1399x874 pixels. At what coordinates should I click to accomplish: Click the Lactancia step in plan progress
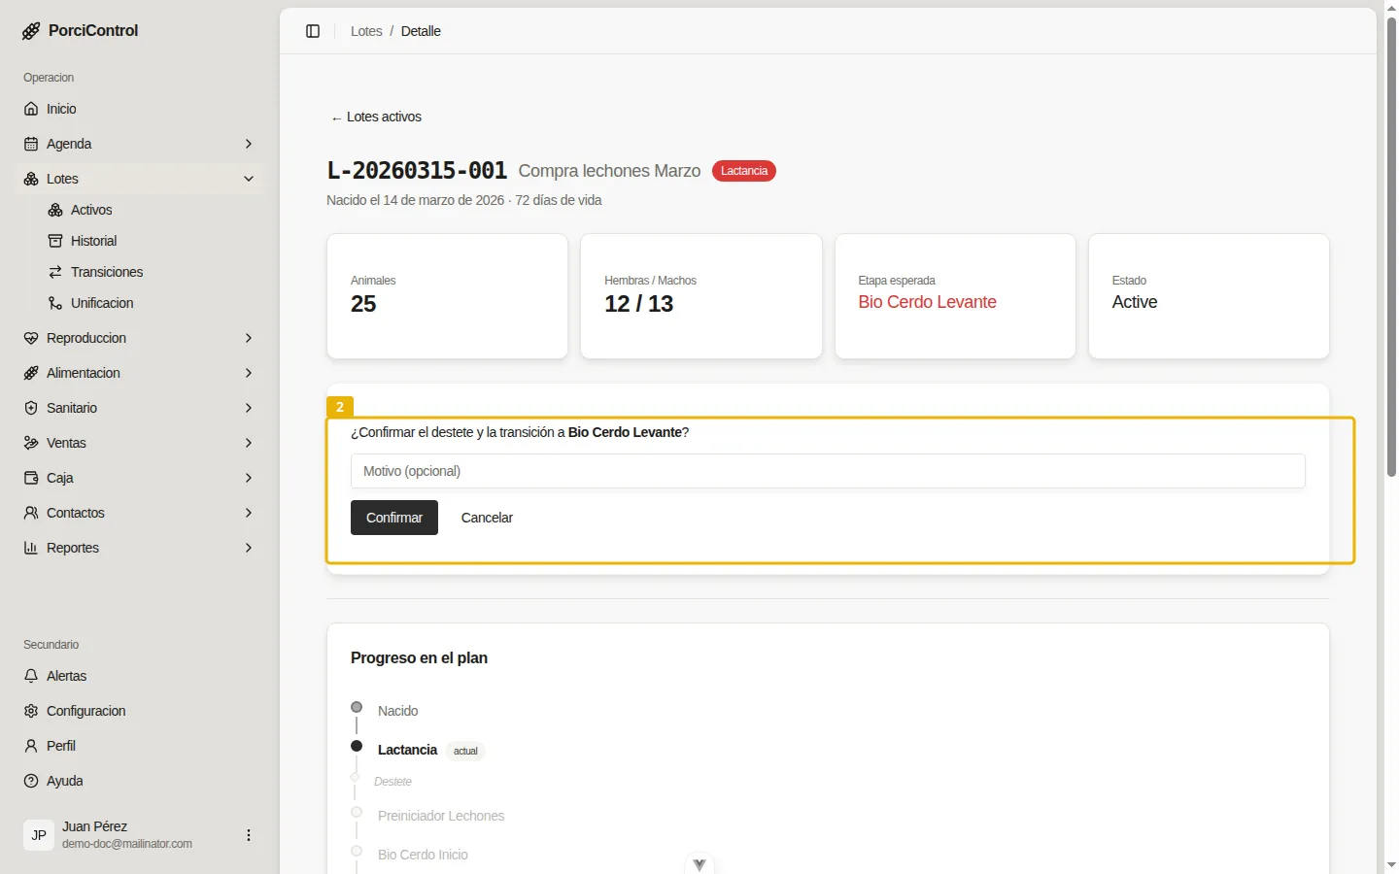(x=407, y=750)
